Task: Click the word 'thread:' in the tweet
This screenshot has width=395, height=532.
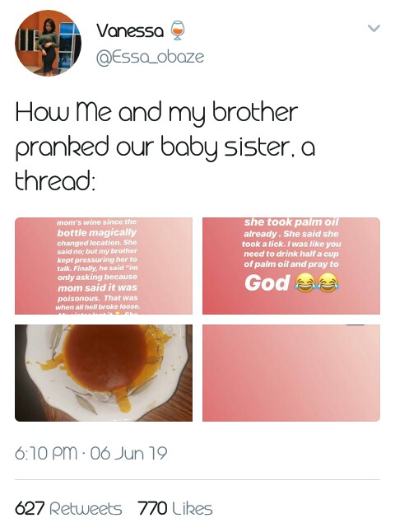Action: tap(55, 180)
